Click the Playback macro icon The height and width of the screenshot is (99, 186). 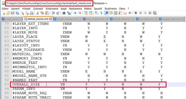coord(145,13)
